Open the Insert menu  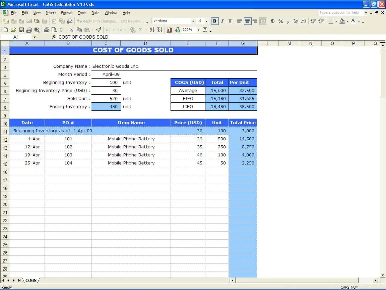pos(51,13)
